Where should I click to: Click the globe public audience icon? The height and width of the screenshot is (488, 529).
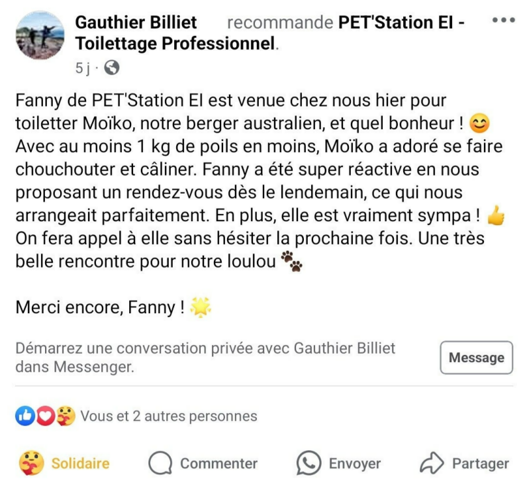(x=112, y=68)
